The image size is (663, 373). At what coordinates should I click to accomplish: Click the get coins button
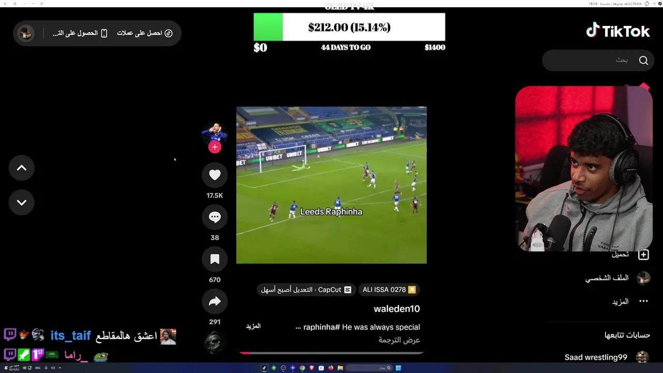click(145, 33)
